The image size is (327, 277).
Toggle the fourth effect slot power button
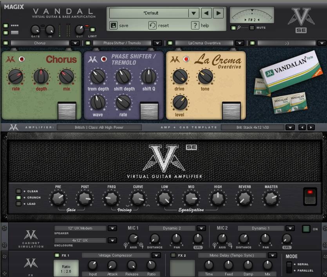click(252, 43)
